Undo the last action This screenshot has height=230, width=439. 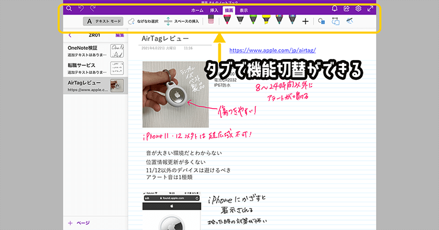[81, 9]
